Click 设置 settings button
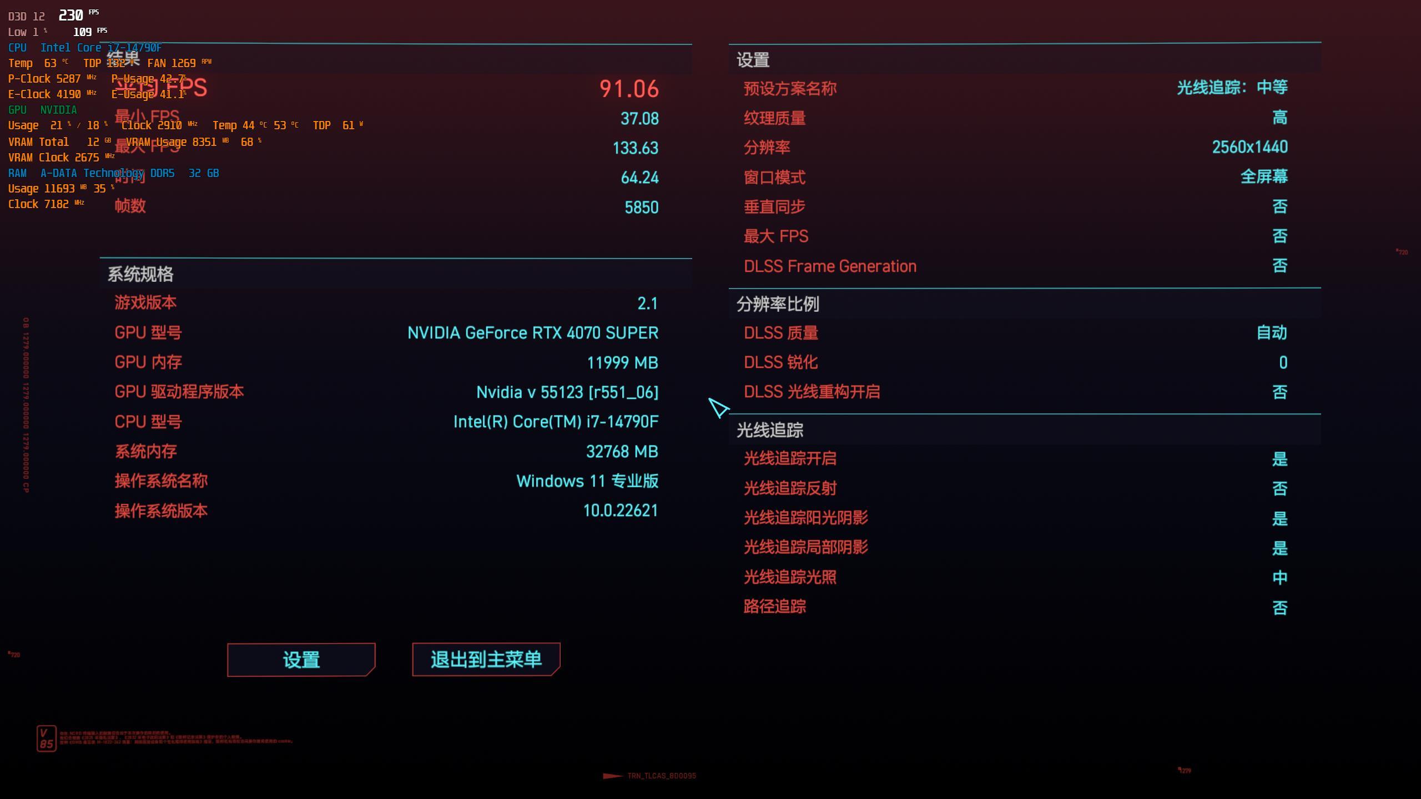Image resolution: width=1421 pixels, height=799 pixels. coord(301,659)
